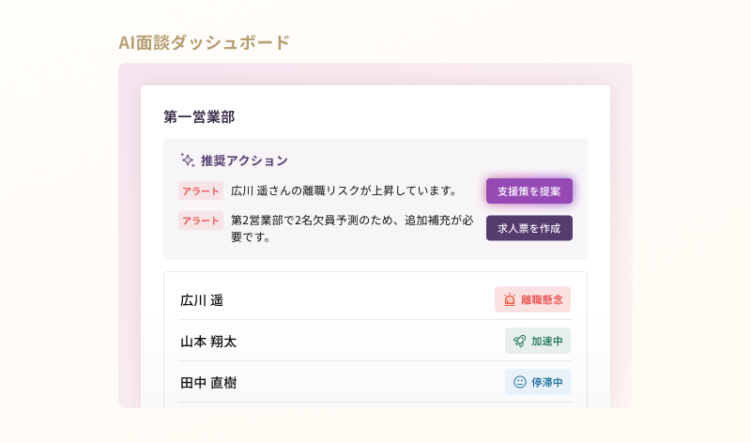The width and height of the screenshot is (751, 442).
Task: Click the 第2営業部 欠員予測 alert message
Action: (352, 229)
